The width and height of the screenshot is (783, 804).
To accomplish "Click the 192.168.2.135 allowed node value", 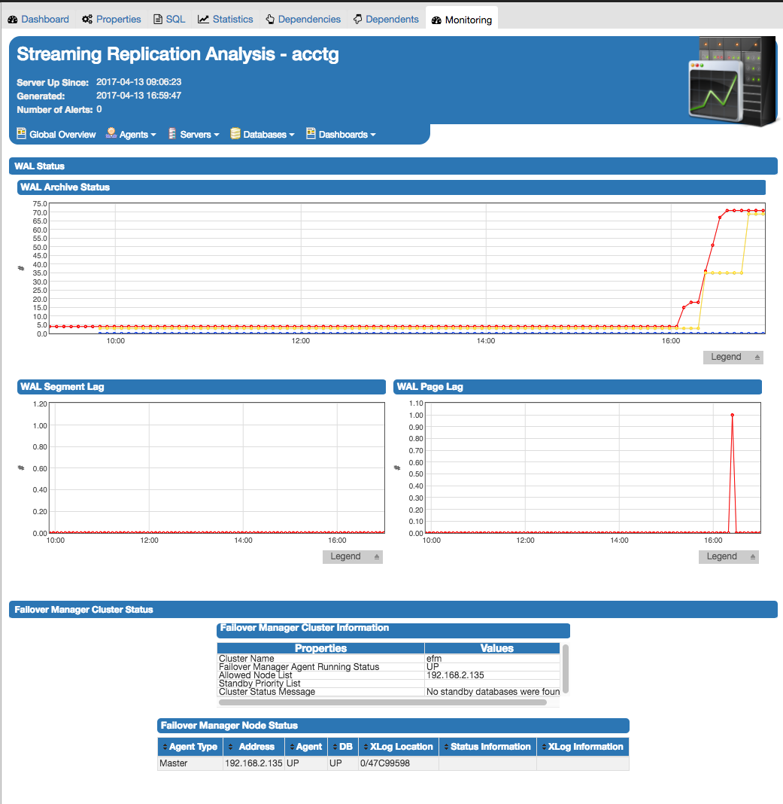I will (x=455, y=675).
